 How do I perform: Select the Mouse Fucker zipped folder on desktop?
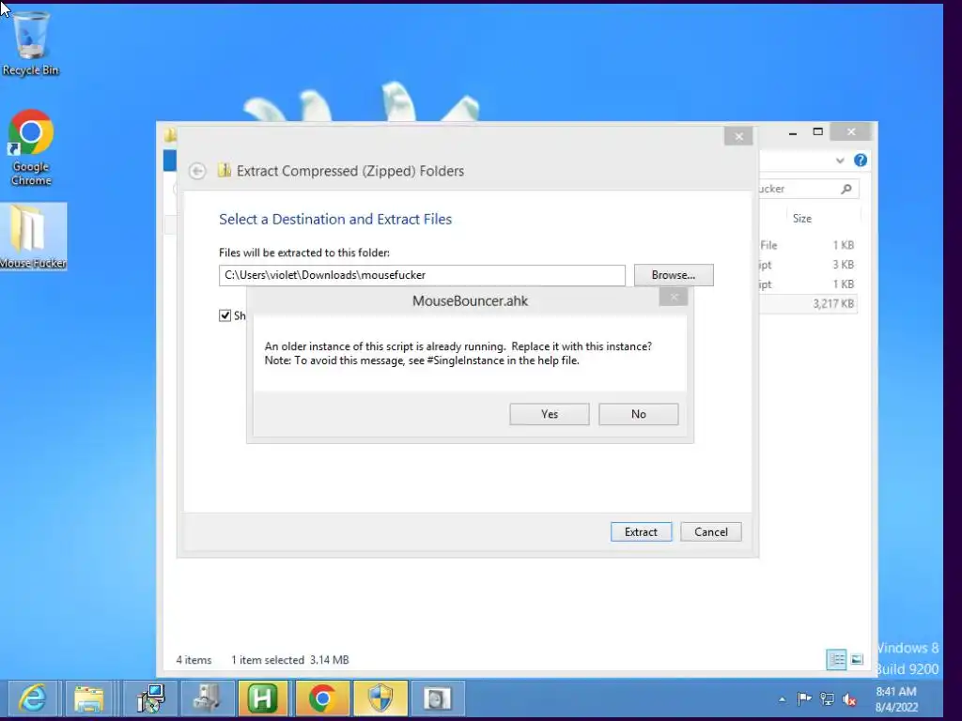(x=33, y=237)
